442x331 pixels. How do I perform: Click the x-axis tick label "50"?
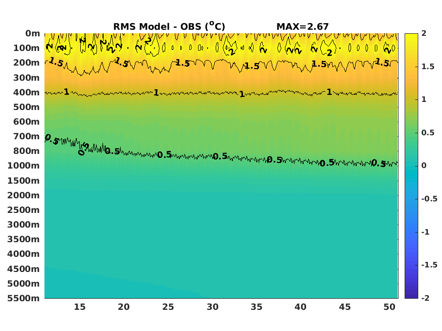pos(389,307)
